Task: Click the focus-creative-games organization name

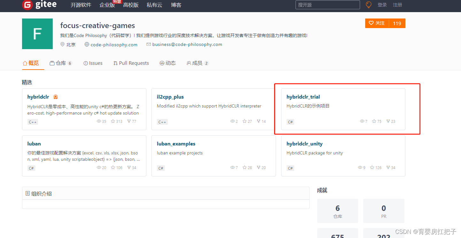Action: (97, 26)
